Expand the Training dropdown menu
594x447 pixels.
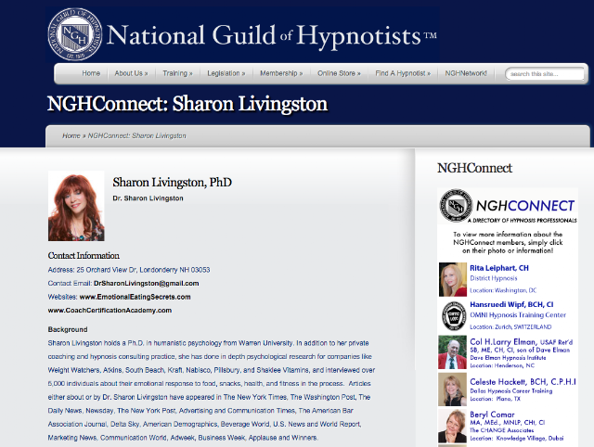[177, 73]
